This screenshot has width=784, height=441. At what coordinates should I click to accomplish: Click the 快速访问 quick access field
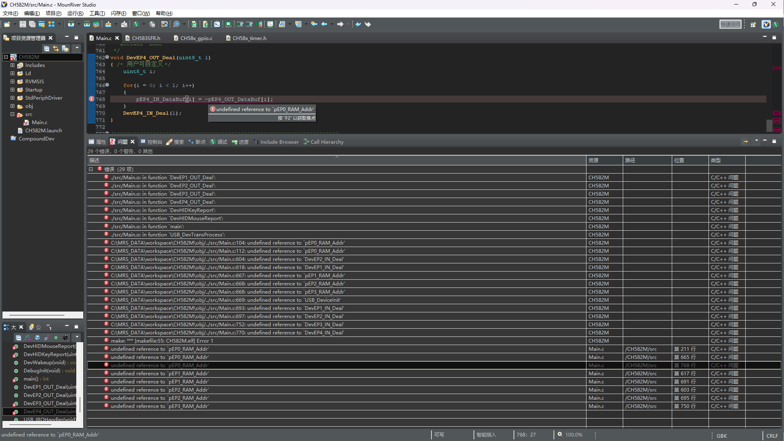pyautogui.click(x=730, y=24)
